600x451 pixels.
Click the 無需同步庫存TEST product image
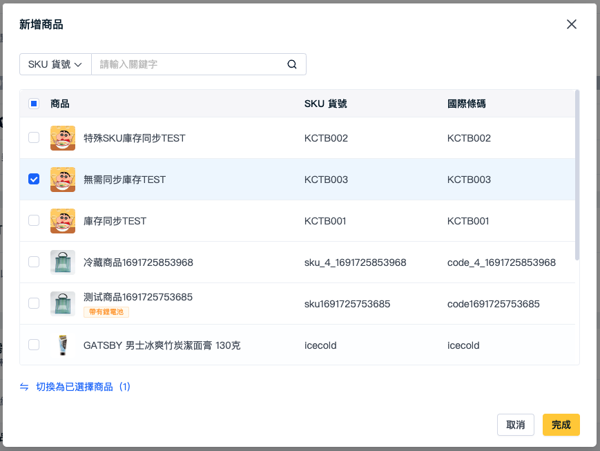coord(63,179)
